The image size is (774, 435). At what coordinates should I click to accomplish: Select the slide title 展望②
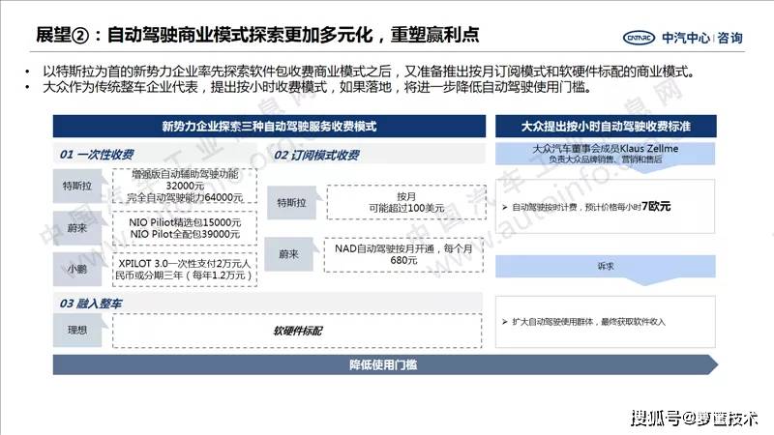tap(257, 35)
